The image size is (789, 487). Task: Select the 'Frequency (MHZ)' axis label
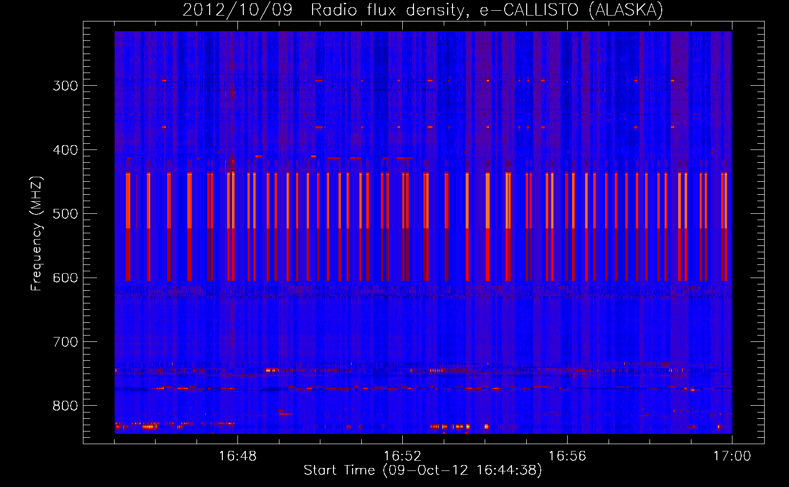coord(37,233)
